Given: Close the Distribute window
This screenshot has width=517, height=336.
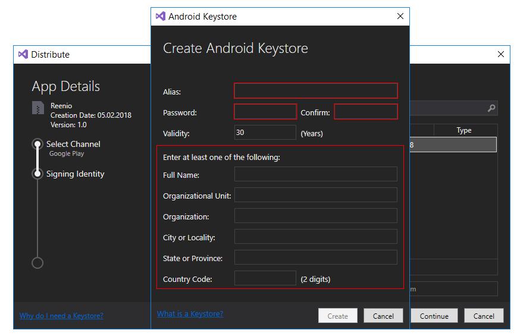Looking at the screenshot, I should [501, 54].
